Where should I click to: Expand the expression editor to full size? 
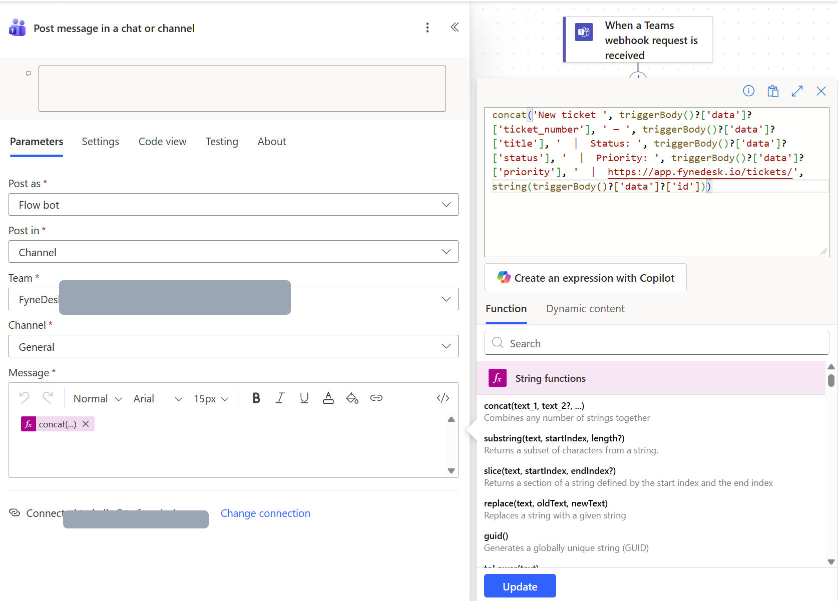pos(797,91)
